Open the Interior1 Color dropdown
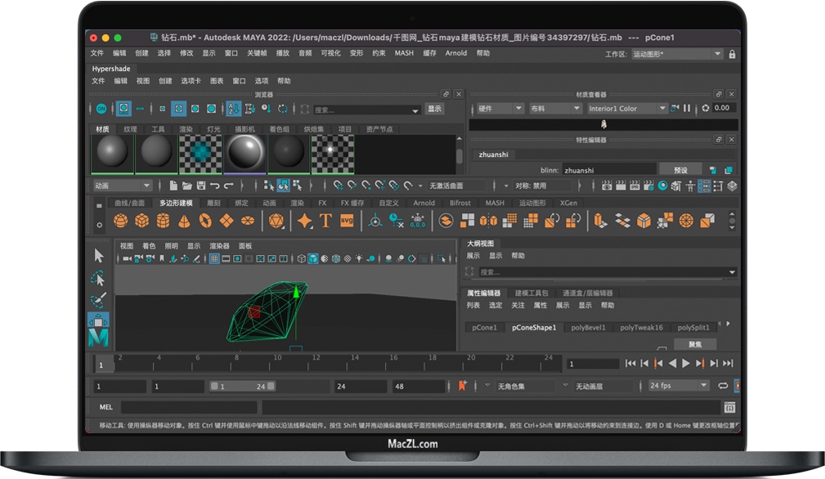 pyautogui.click(x=627, y=109)
